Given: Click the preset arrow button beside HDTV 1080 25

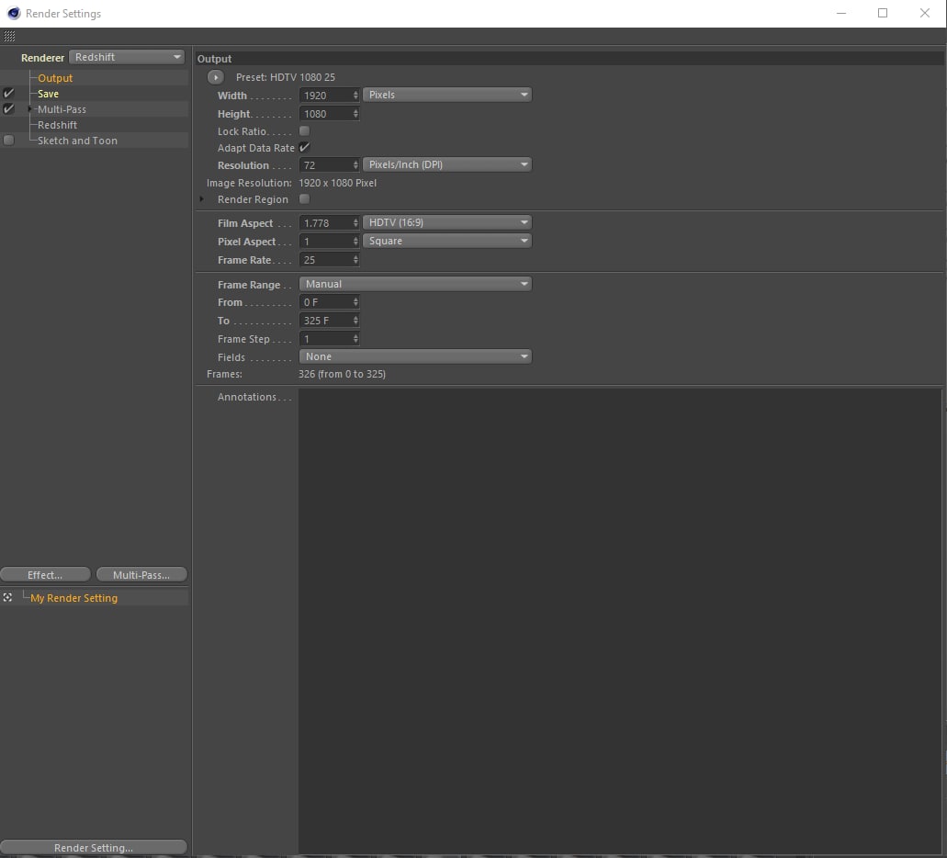Looking at the screenshot, I should tap(216, 77).
